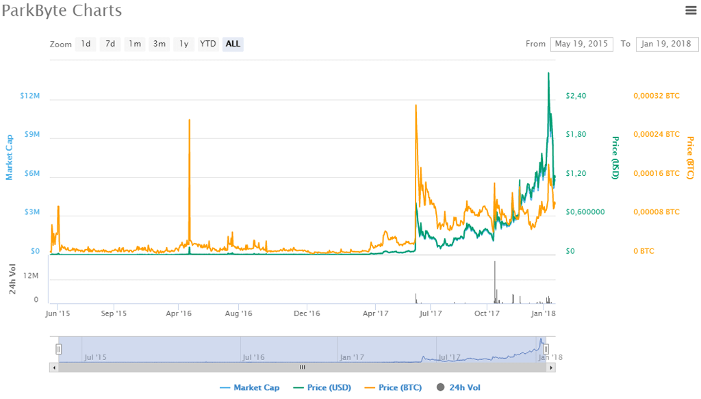Click the 0,00032 BTC axis label
The width and height of the screenshot is (701, 399).
657,96
